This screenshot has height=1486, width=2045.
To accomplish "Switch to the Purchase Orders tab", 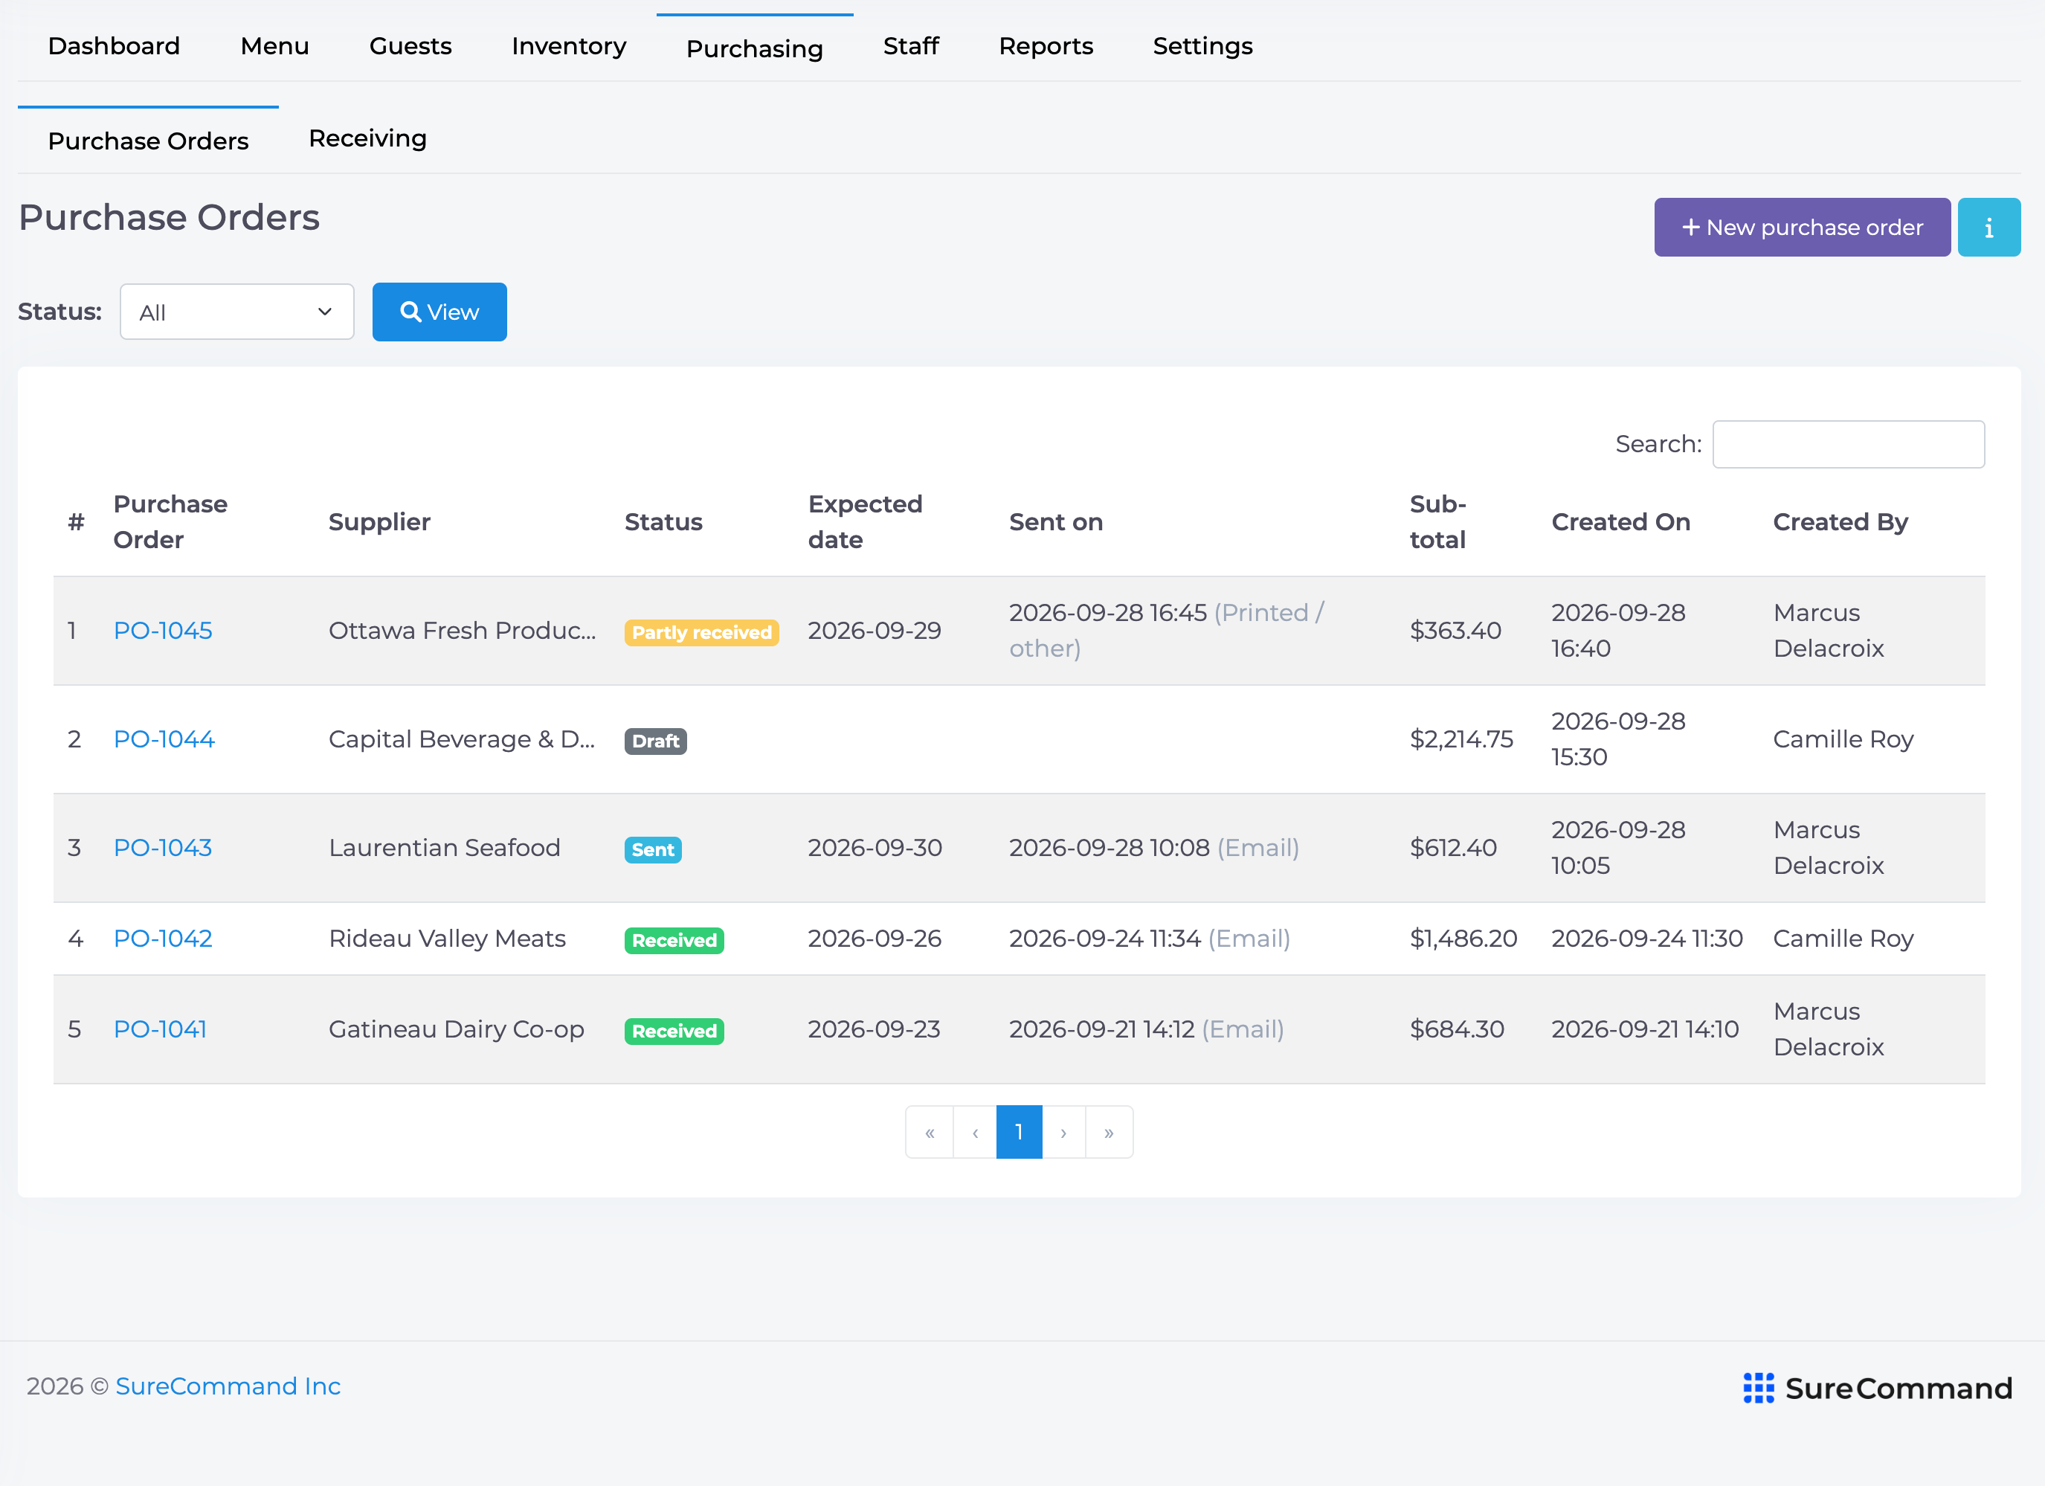I will pyautogui.click(x=148, y=141).
